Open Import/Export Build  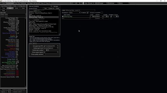(6, 6)
